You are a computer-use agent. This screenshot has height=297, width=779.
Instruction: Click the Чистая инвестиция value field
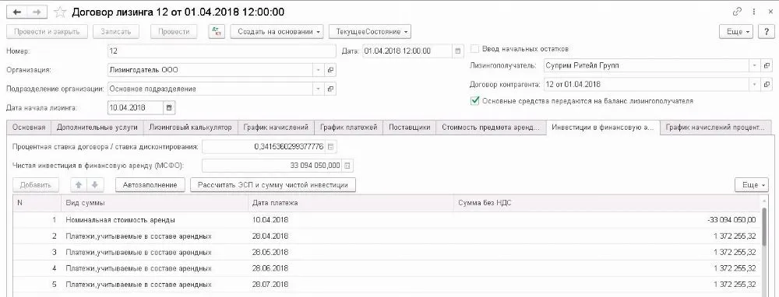(272, 165)
